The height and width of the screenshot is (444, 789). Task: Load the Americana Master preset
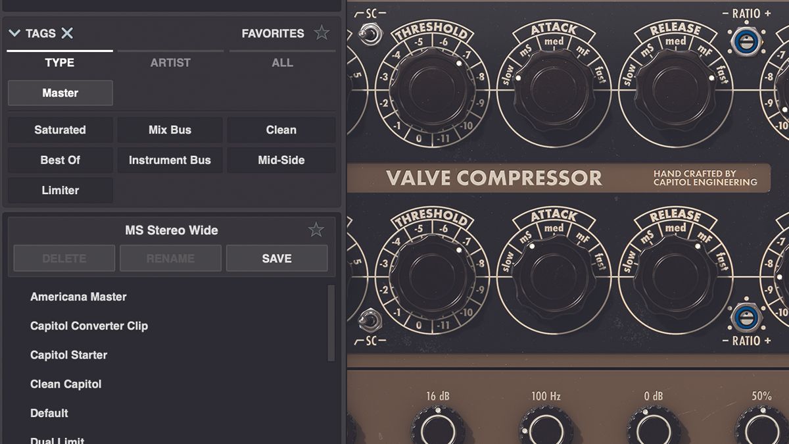[x=78, y=297]
